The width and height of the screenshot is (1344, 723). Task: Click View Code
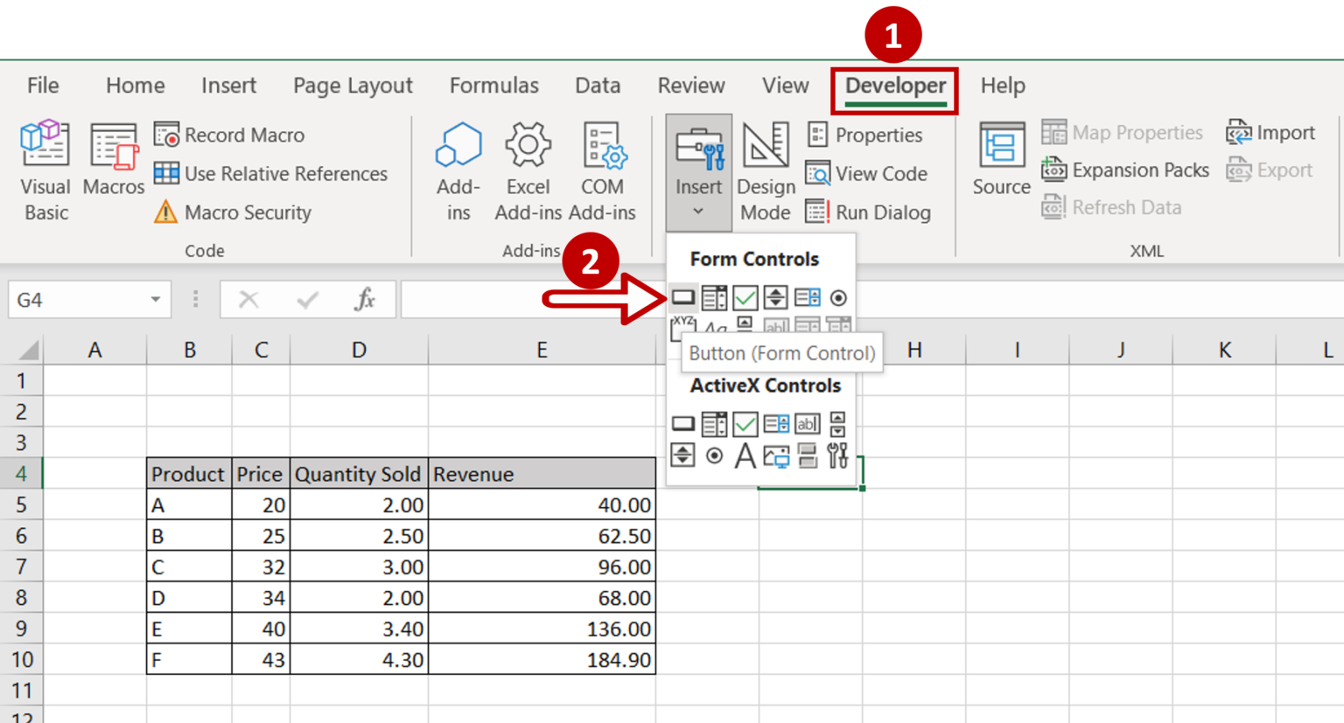pyautogui.click(x=866, y=173)
